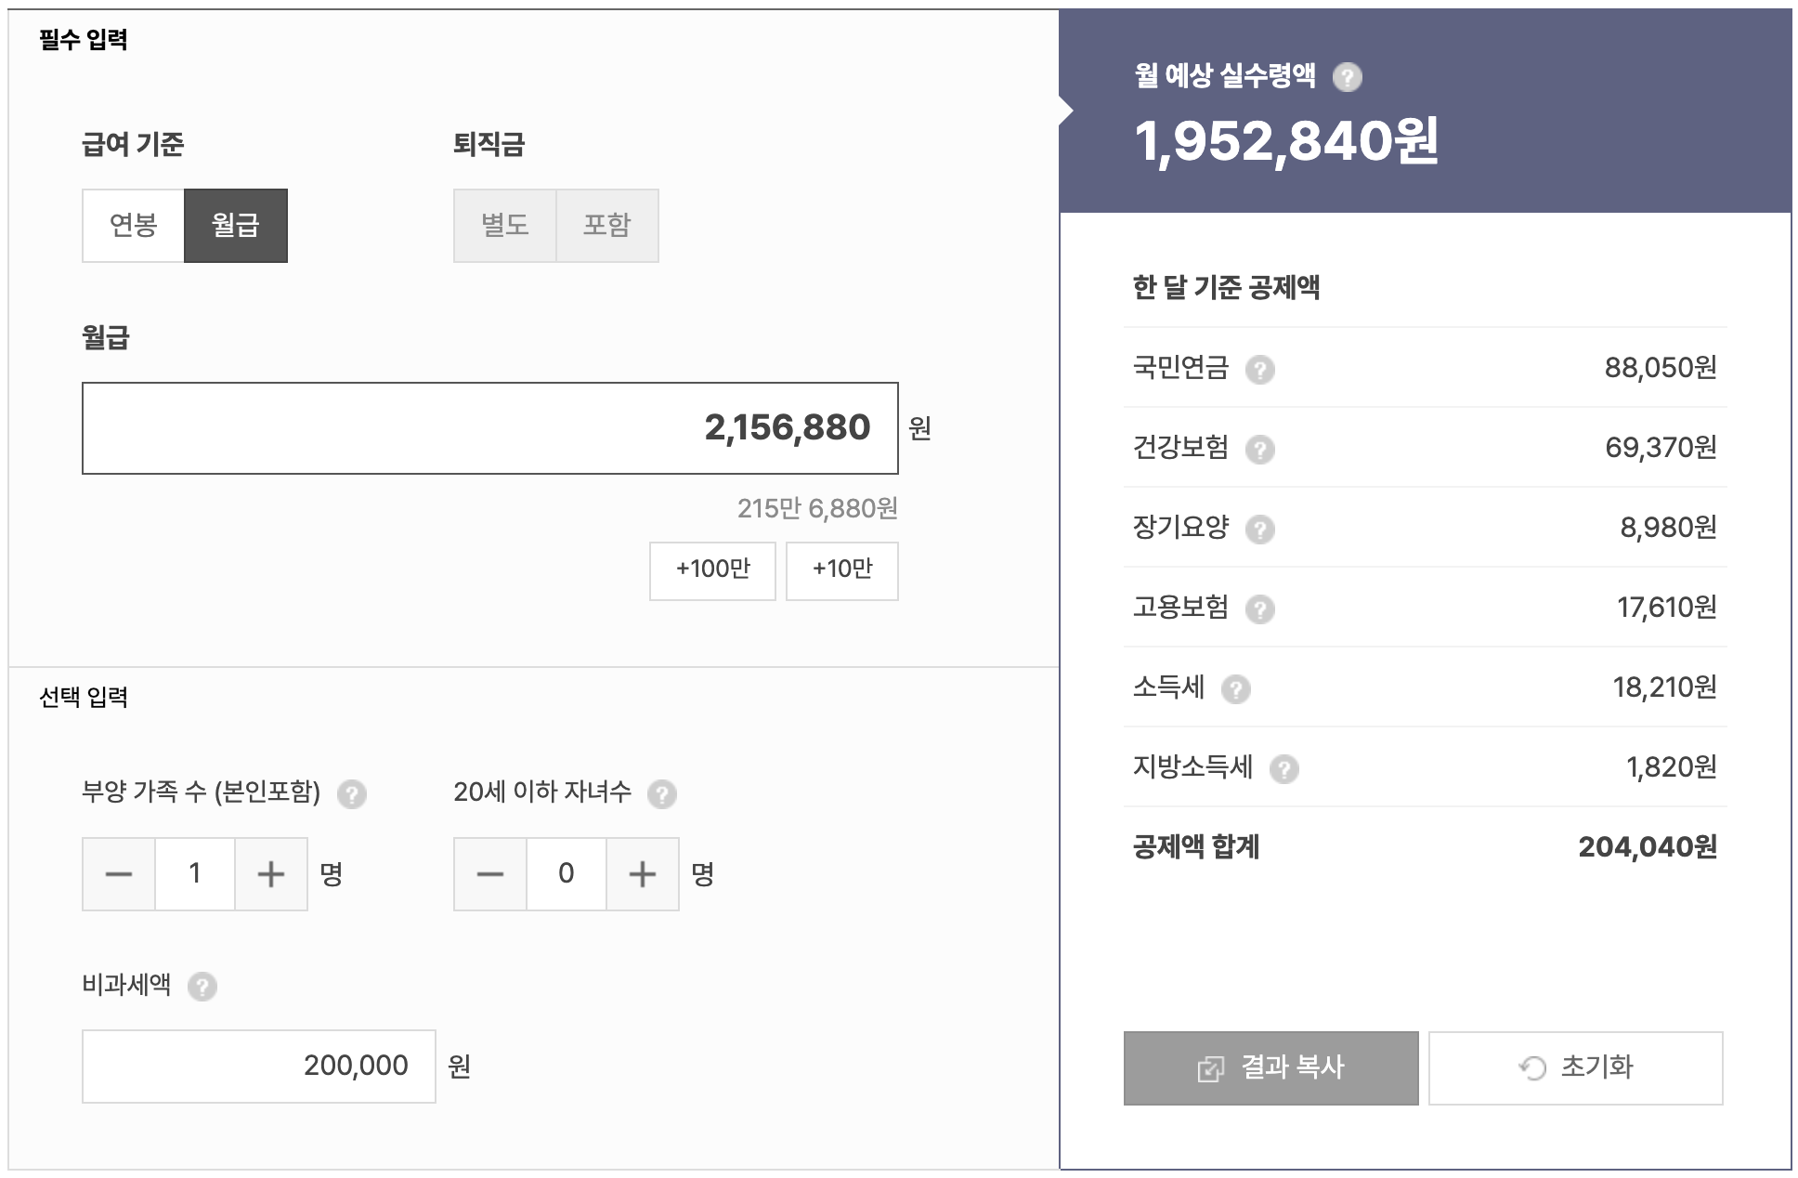Screen dimensions: 1798x1178
Task: Select the 연봉 salary basis option
Action: pyautogui.click(x=134, y=226)
